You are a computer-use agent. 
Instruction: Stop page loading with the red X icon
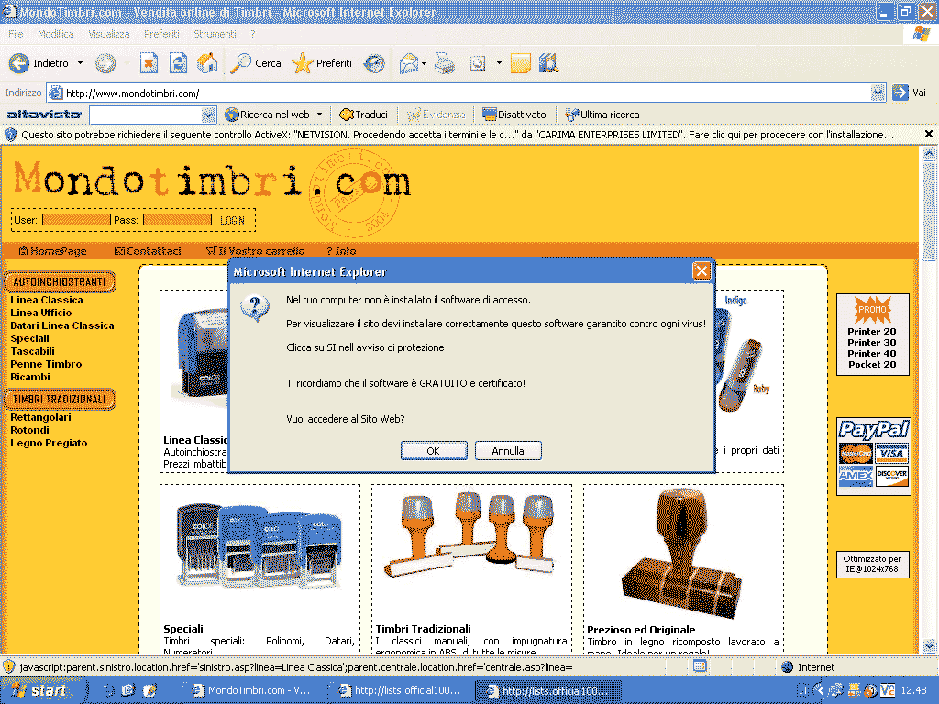click(x=149, y=63)
